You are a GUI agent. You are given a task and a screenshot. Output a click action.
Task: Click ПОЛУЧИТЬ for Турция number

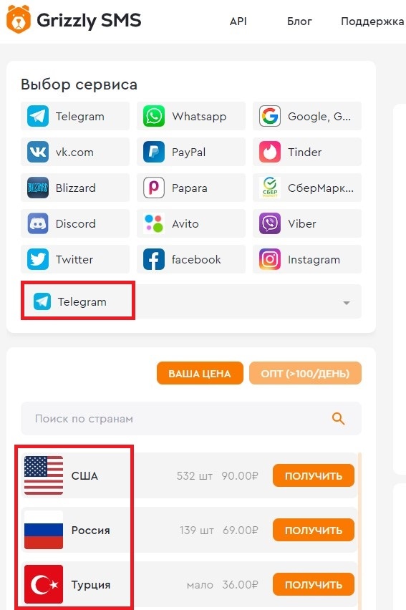tap(314, 584)
